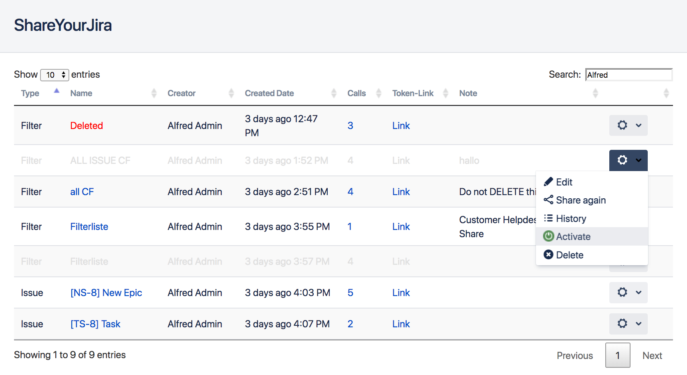Open the all CF filter link
Image resolution: width=687 pixels, height=375 pixels.
click(82, 192)
